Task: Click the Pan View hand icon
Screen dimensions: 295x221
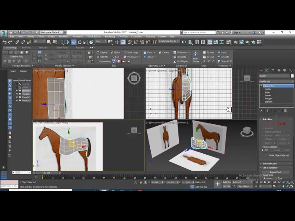Action: (283, 186)
